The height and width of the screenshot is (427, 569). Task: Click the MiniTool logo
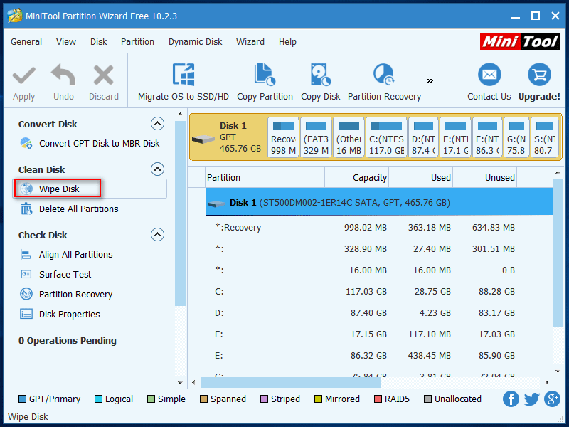[x=520, y=41]
